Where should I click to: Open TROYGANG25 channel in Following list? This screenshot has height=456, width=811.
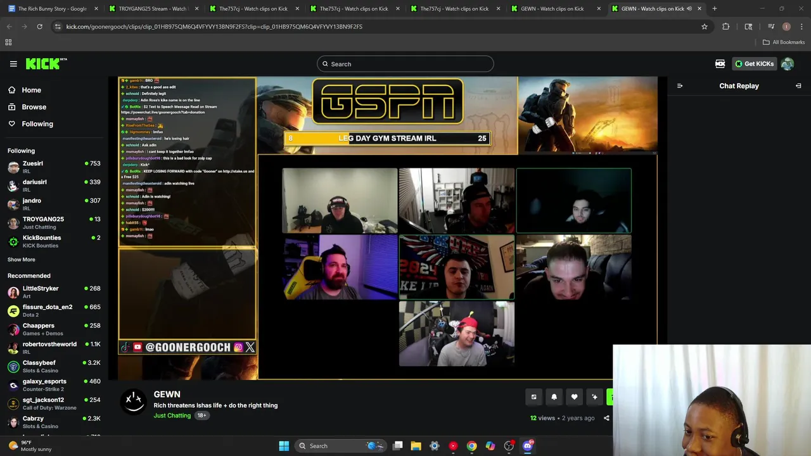click(x=54, y=223)
